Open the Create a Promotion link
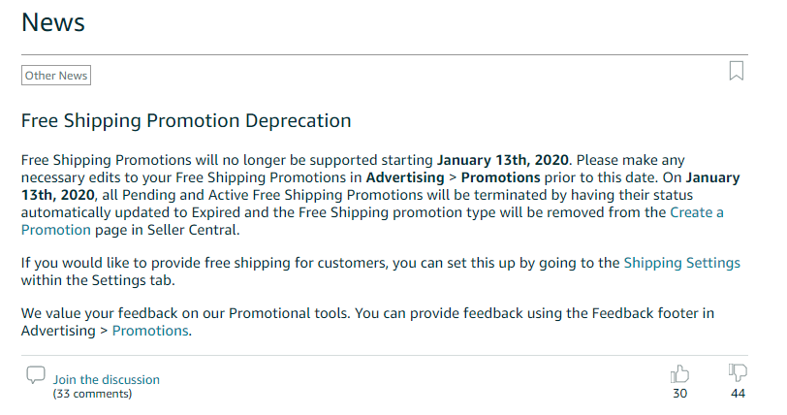The width and height of the screenshot is (787, 415). (696, 212)
